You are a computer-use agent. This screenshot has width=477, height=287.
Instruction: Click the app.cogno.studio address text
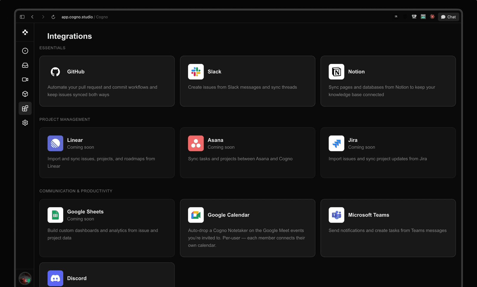pos(77,17)
